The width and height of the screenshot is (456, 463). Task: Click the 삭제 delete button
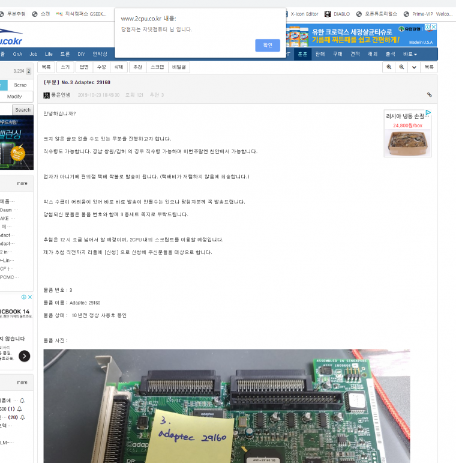tap(119, 67)
